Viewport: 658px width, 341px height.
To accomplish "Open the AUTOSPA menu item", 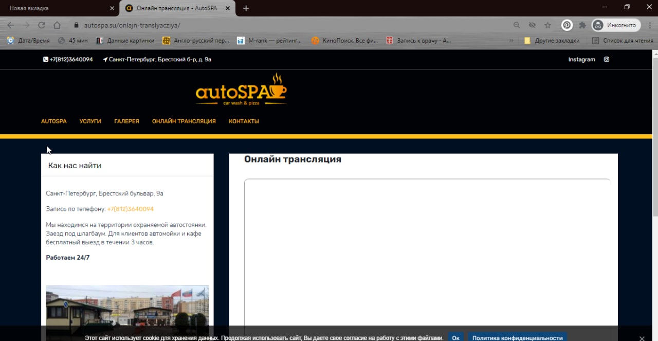I will (54, 121).
